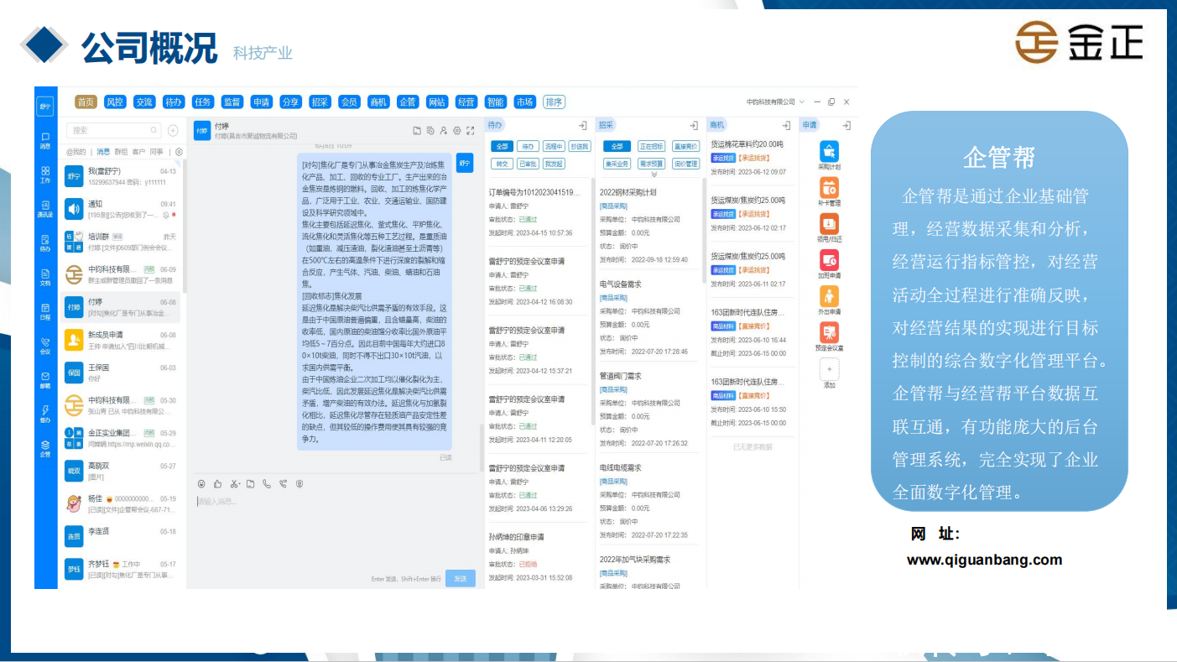Show 同事 conversations filter

156,152
